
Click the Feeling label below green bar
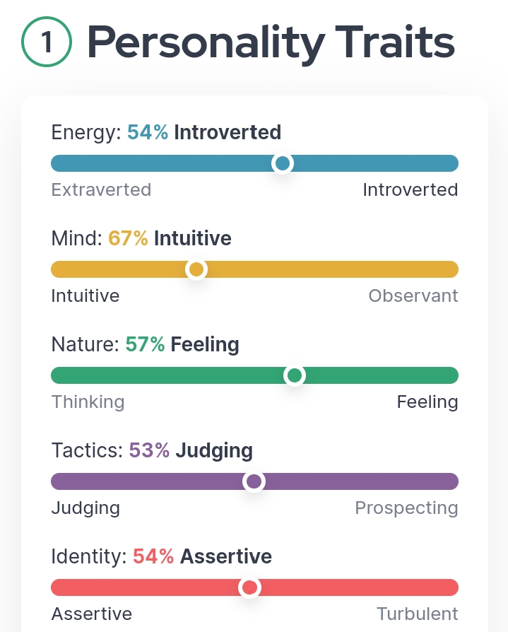[427, 402]
